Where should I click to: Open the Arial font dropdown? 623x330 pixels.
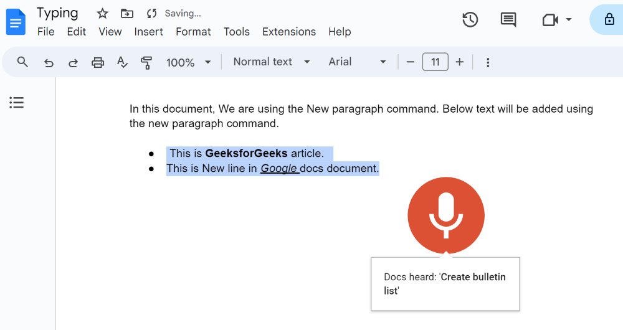[x=358, y=62]
